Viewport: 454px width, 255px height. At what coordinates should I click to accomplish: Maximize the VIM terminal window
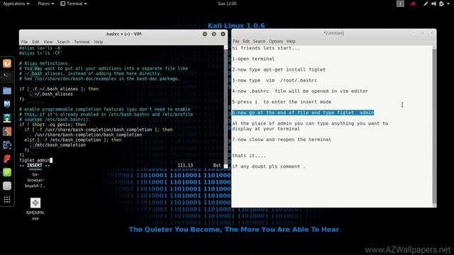coord(214,34)
